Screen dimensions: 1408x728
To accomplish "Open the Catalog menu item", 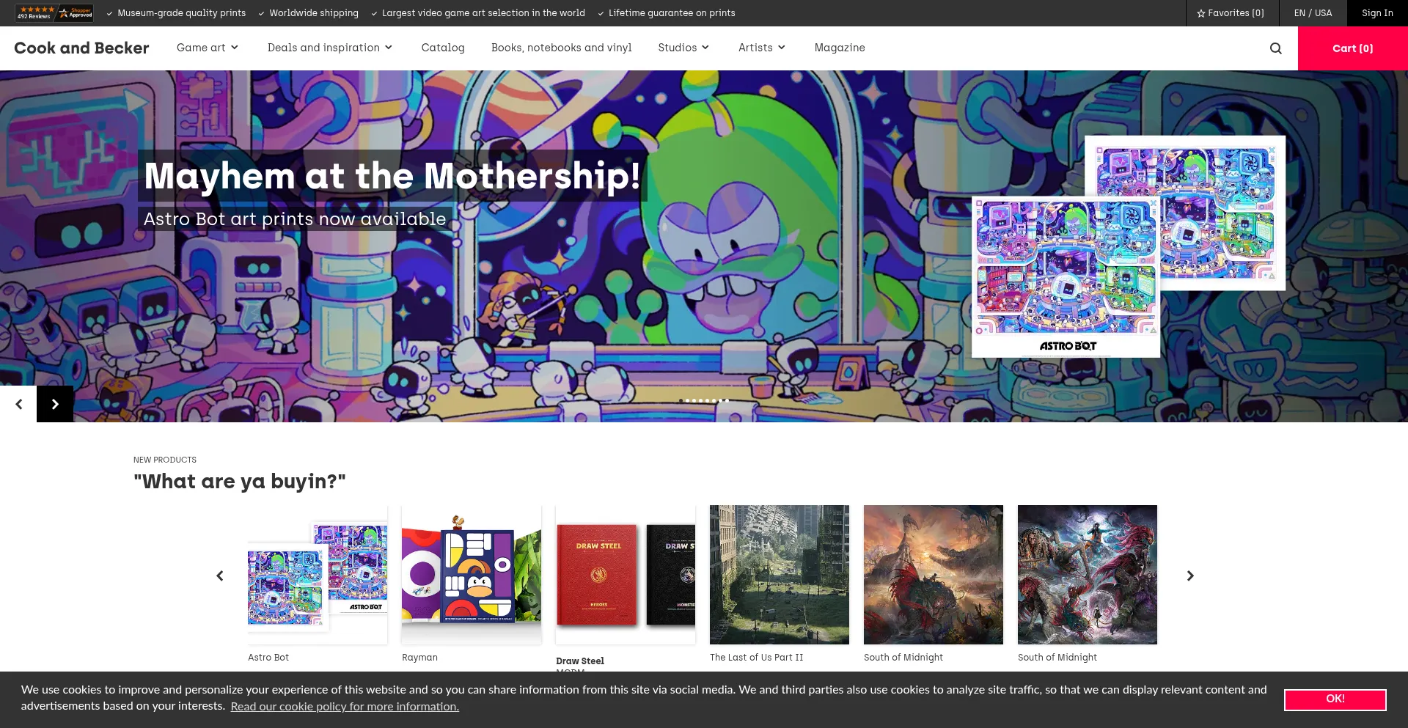I will (x=443, y=48).
